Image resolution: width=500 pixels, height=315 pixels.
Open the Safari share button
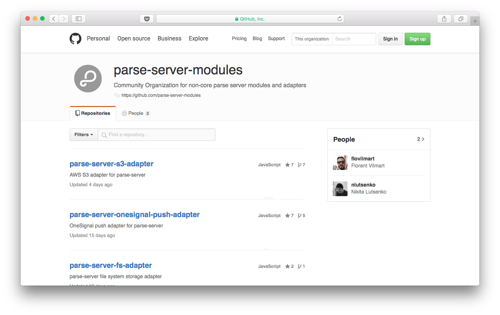point(444,19)
